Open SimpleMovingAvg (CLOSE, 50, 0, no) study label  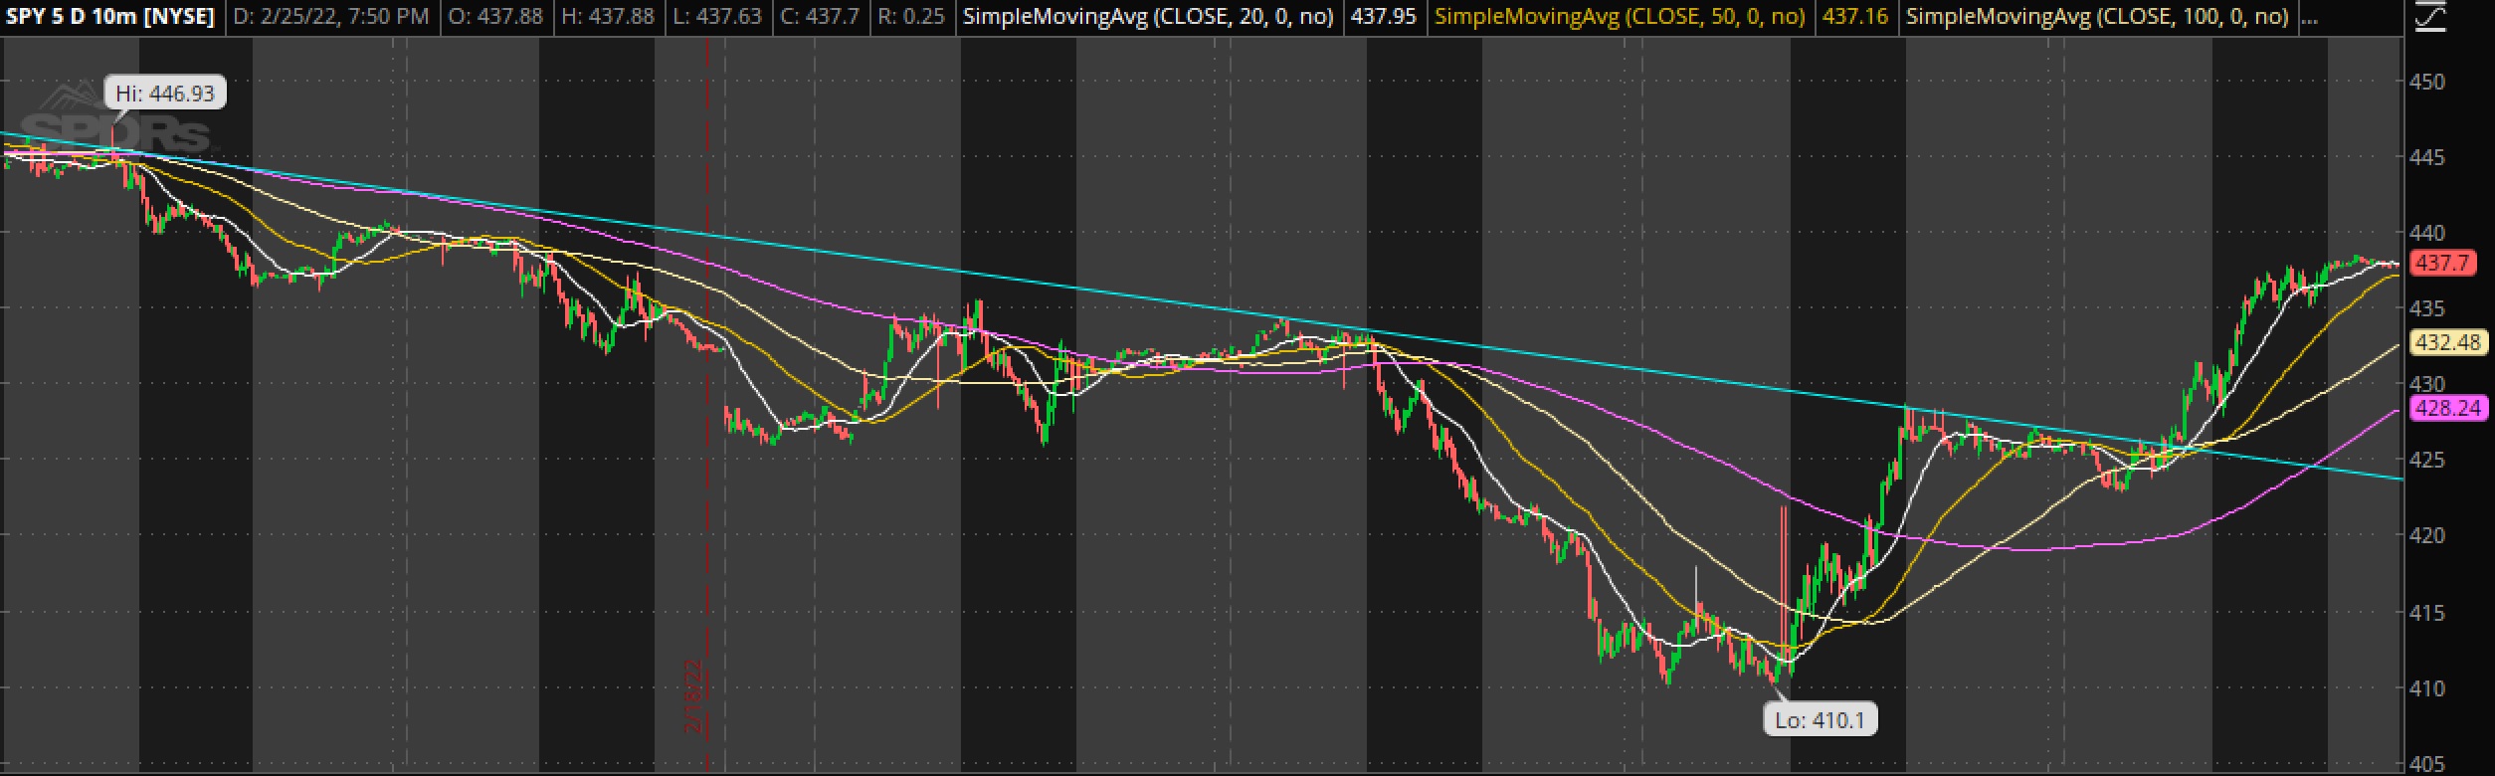pyautogui.click(x=1620, y=16)
